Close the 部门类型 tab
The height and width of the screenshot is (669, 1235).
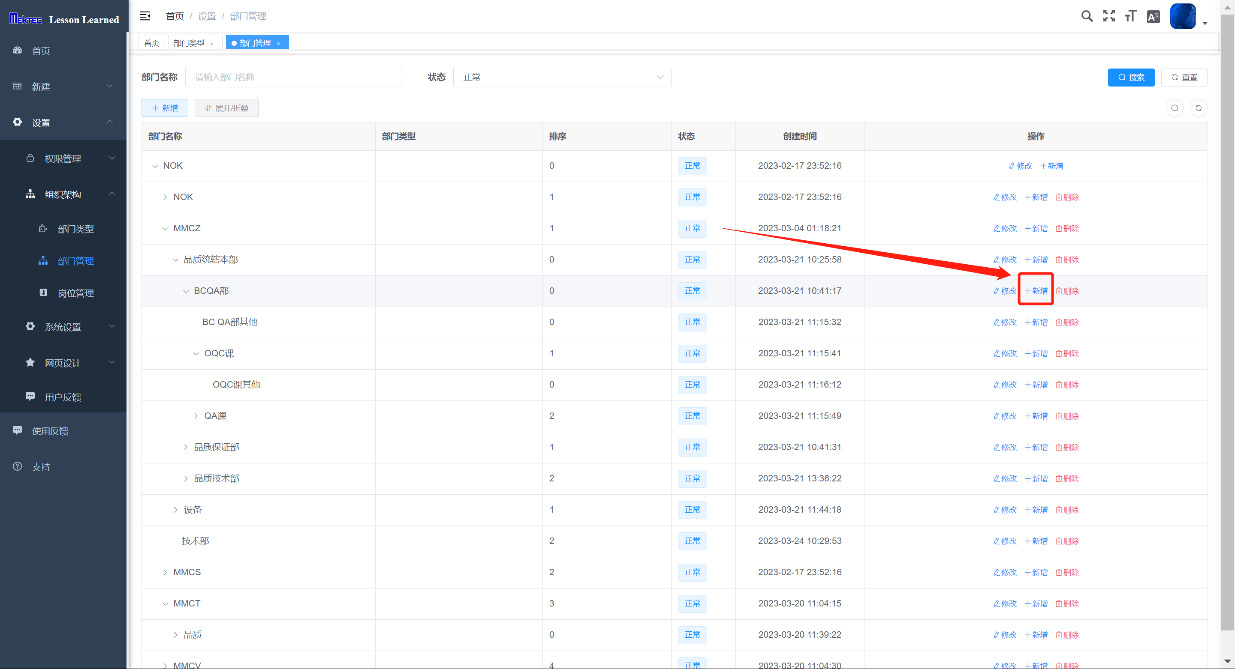(212, 43)
